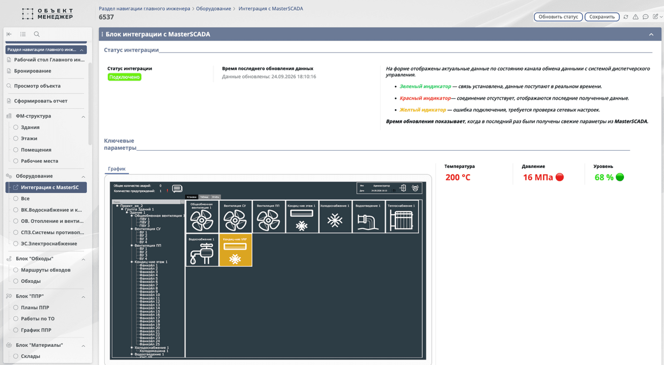
Task: Select the Этажи radio item
Action: [16, 139]
